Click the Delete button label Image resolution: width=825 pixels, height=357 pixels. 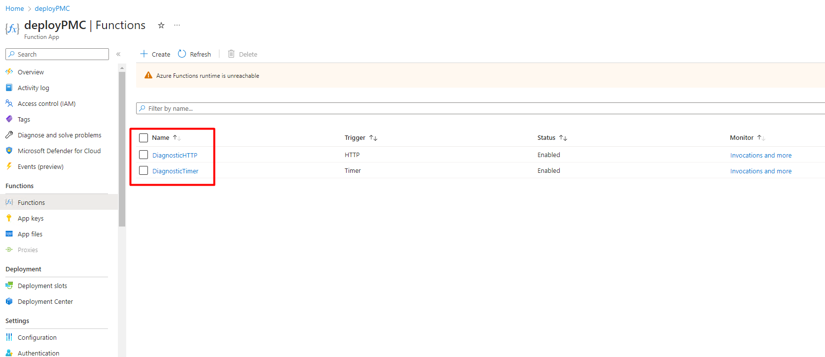click(248, 54)
